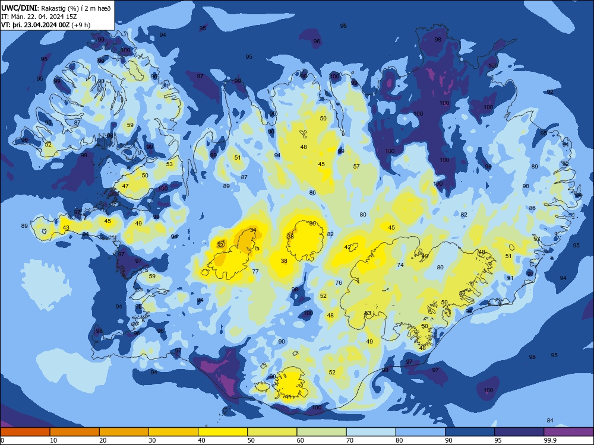The height and width of the screenshot is (445, 594).
Task: Click the '41' humidity value near the south coast
Action: coord(288,396)
